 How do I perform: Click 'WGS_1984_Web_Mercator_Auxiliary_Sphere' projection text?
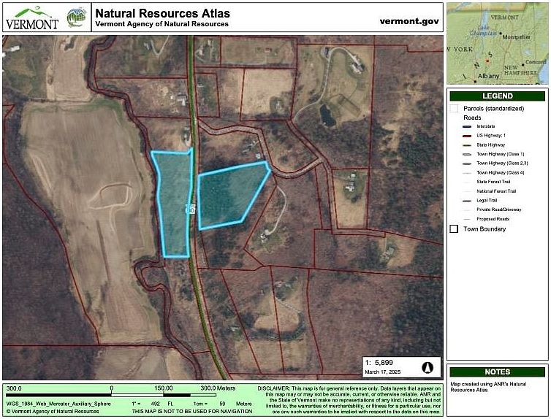click(x=58, y=404)
